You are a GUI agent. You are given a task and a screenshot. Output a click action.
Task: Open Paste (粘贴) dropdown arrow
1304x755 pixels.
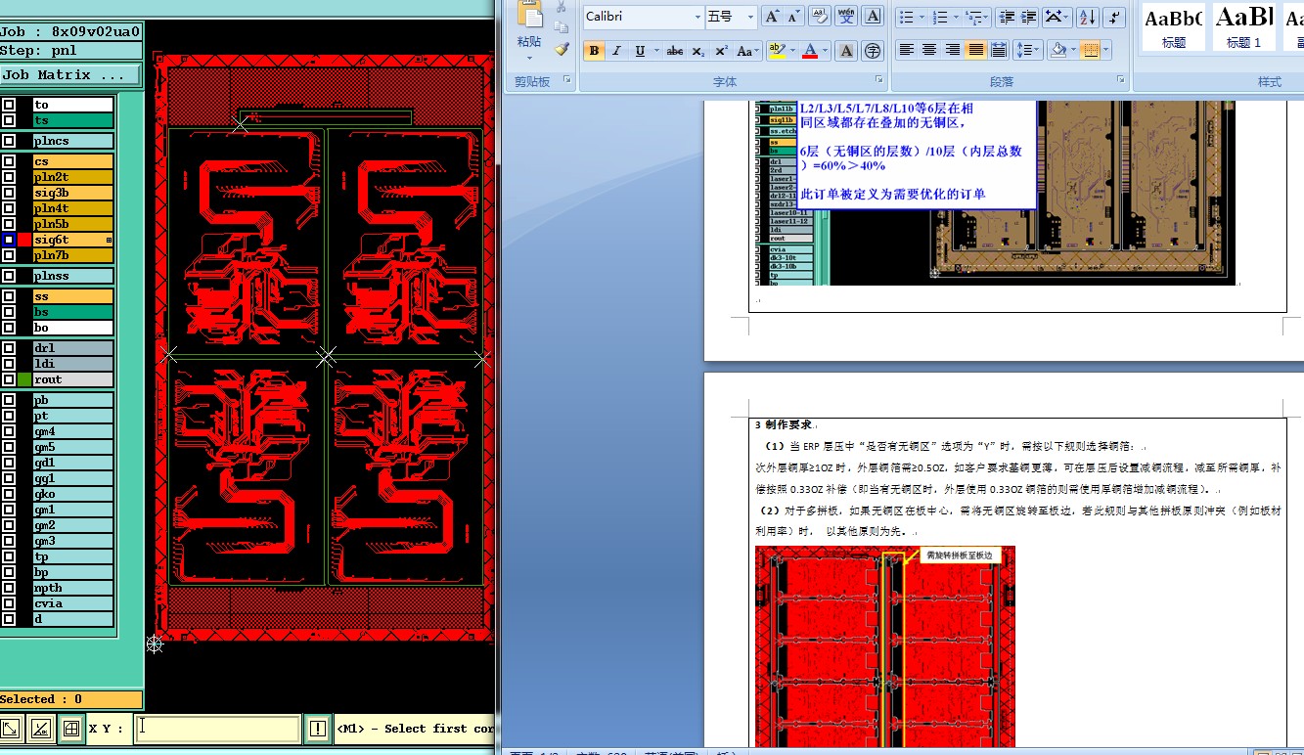[529, 58]
